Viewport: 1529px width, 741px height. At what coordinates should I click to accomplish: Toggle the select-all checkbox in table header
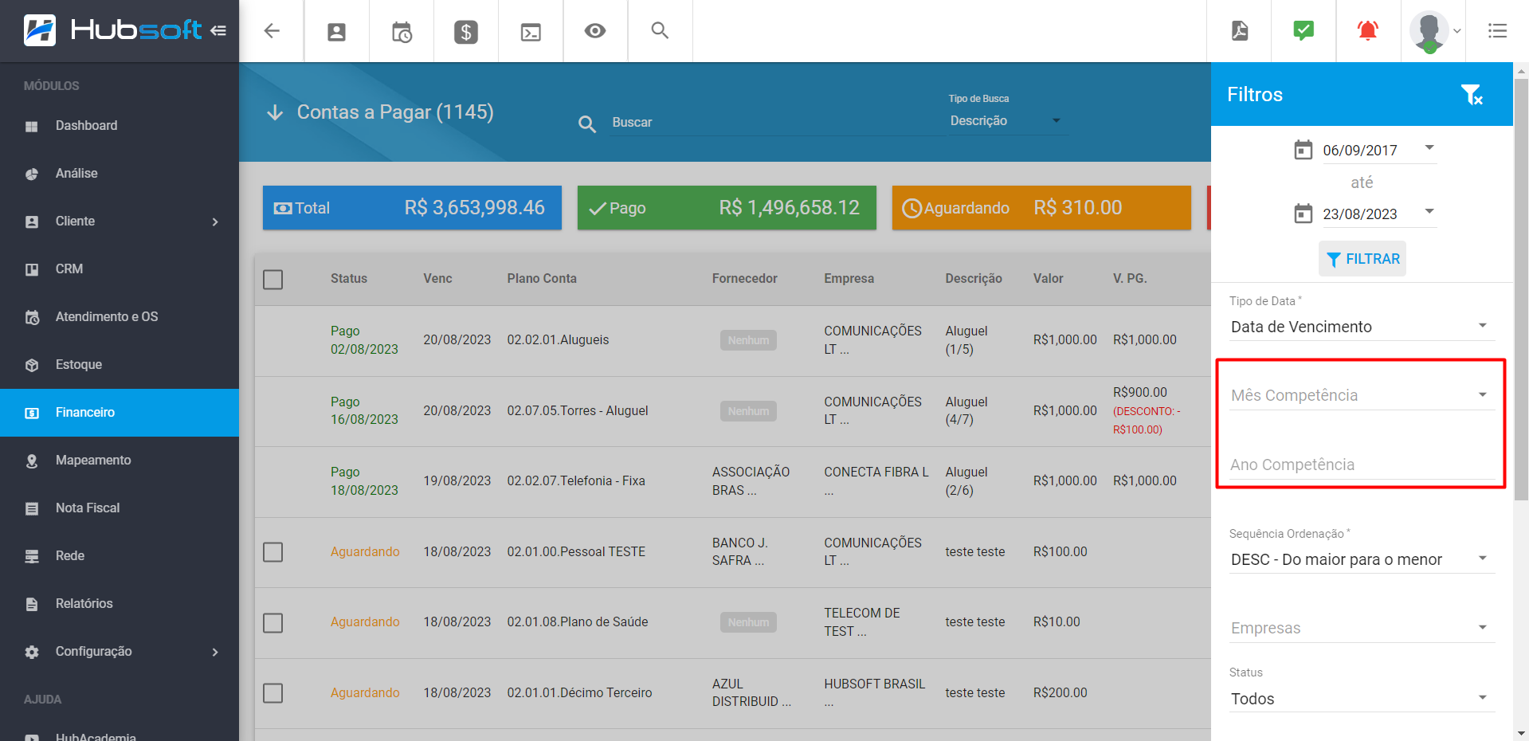[x=273, y=280]
